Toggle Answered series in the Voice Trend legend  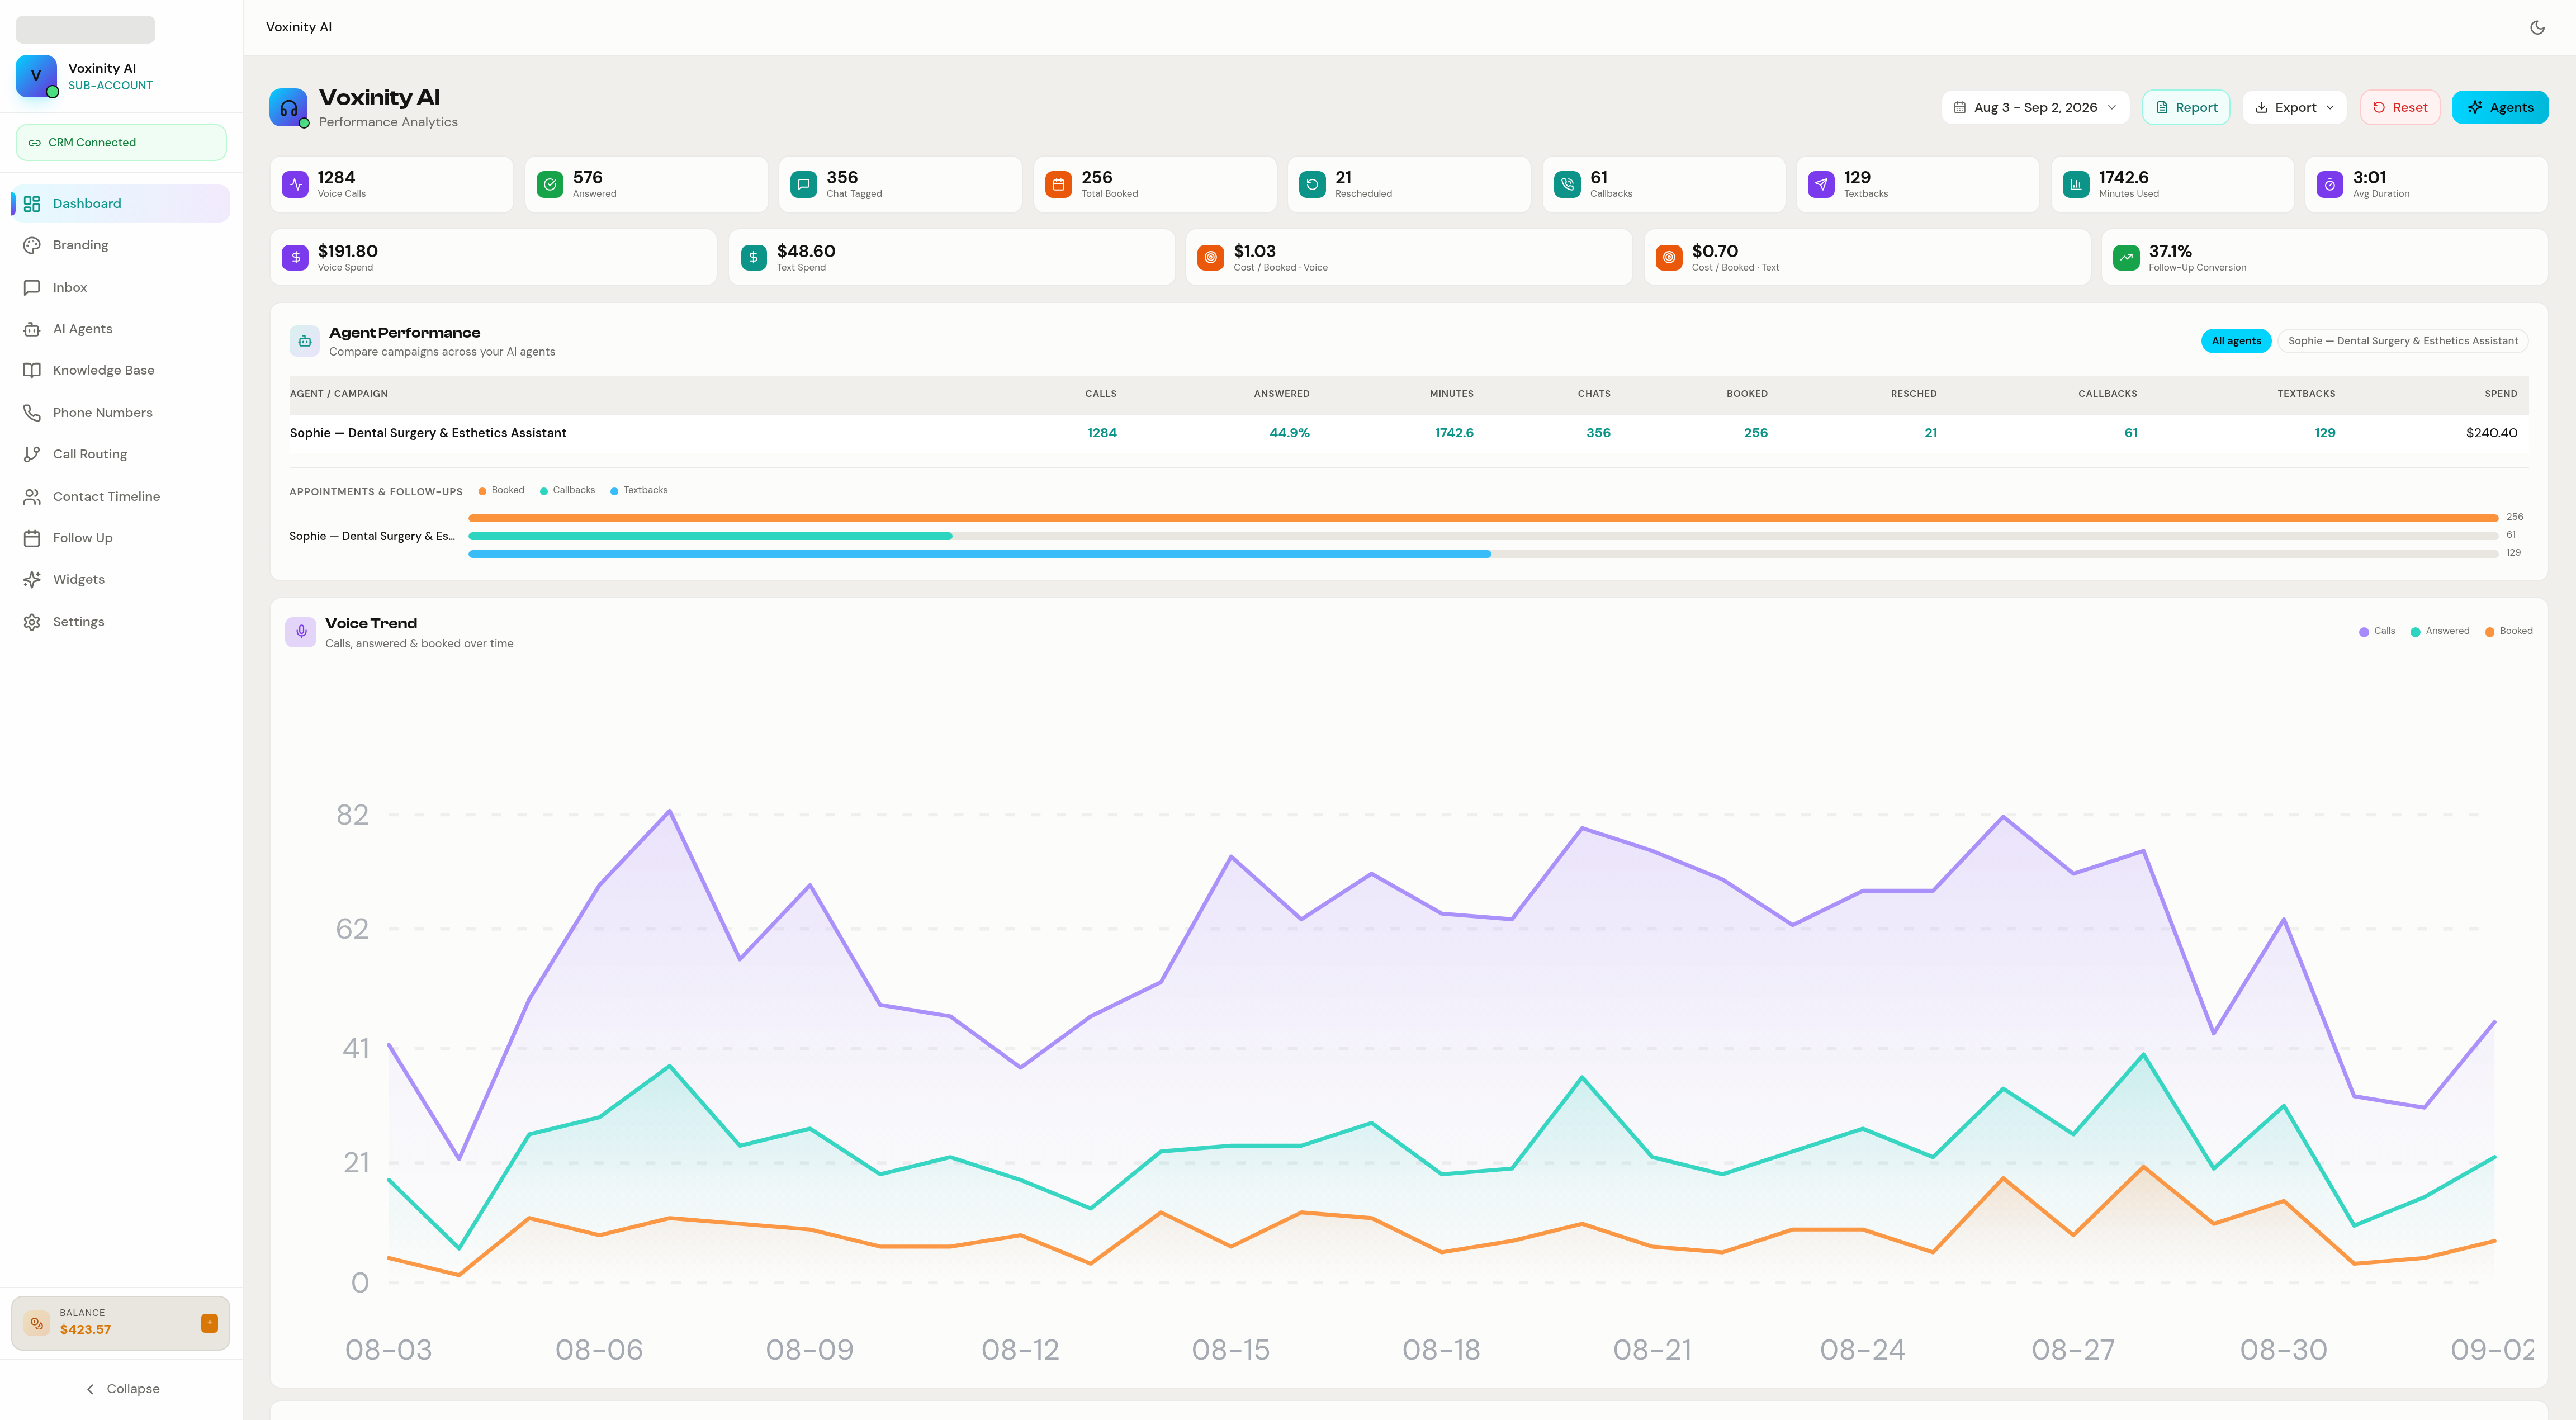(2439, 631)
